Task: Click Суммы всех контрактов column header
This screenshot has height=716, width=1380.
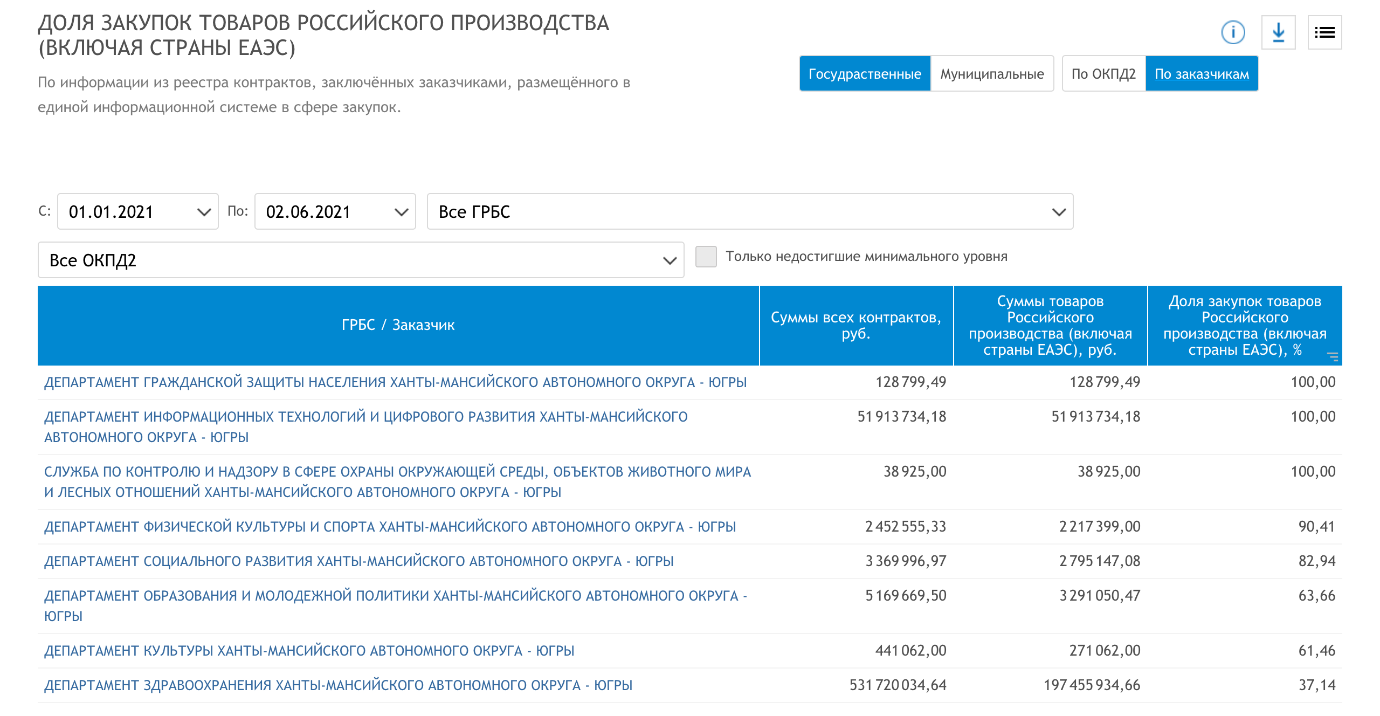Action: [856, 325]
